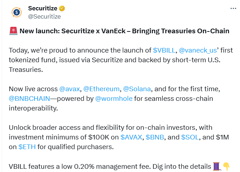Open the $ETH cashtag
This screenshot has width=240, height=172.
(x=27, y=147)
